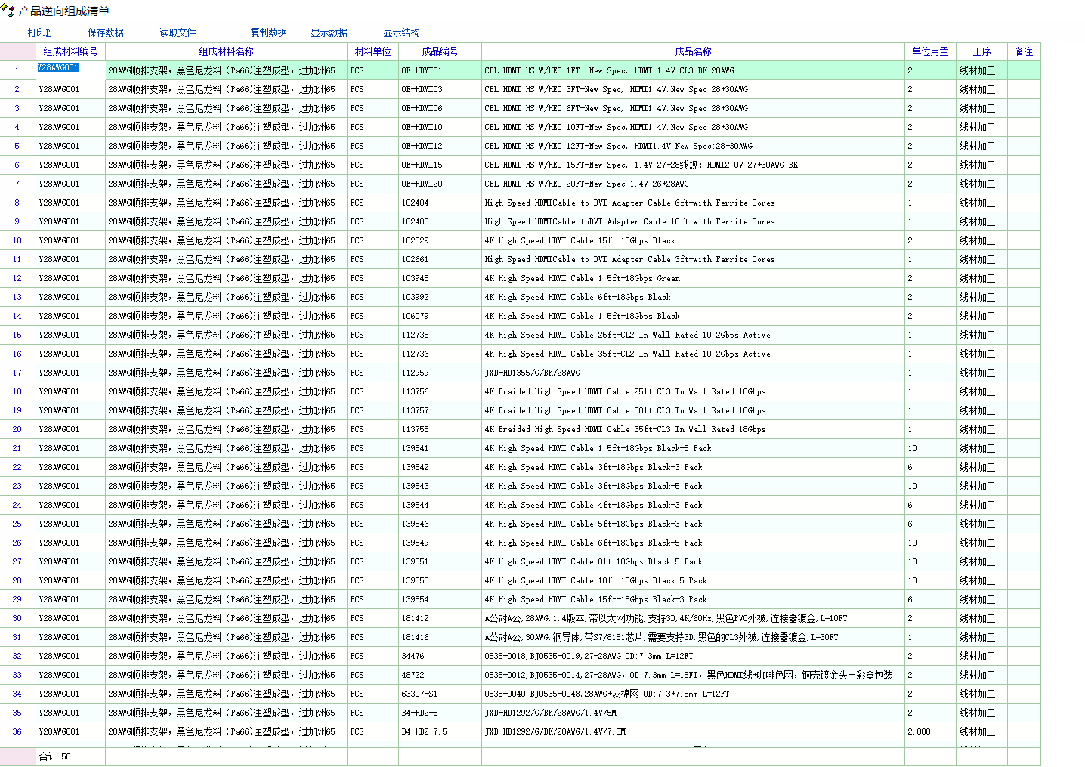This screenshot has height=767, width=1085.
Task: Click 保存数据 to save data
Action: point(106,32)
